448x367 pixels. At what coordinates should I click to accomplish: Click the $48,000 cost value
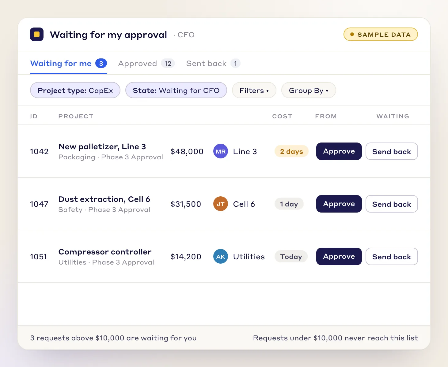click(187, 151)
